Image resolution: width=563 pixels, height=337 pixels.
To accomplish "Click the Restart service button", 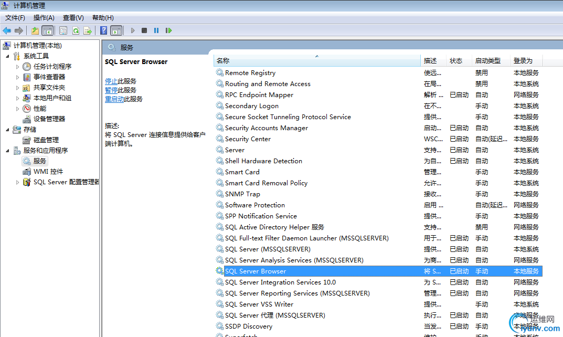I will point(168,30).
